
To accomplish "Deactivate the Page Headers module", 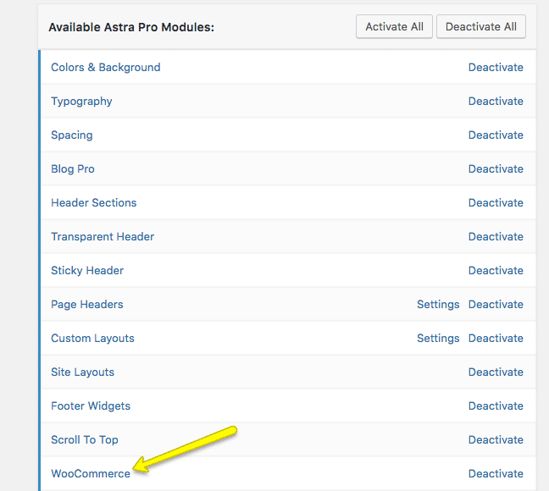I will click(x=496, y=305).
